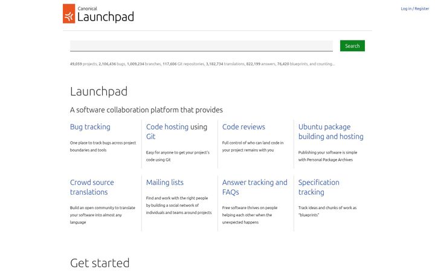Click 'A software collaboration platform that provides'
The height and width of the screenshot is (272, 435).
point(146,110)
